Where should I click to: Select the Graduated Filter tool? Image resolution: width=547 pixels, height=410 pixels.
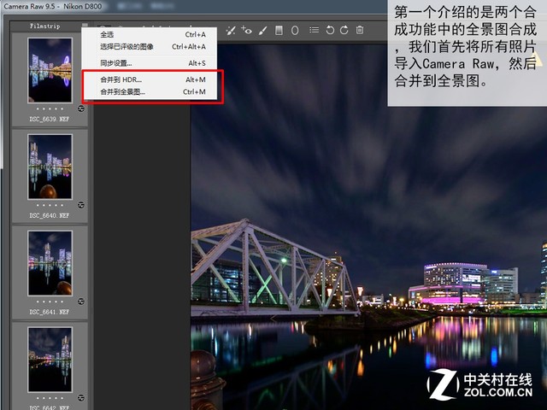[279, 31]
